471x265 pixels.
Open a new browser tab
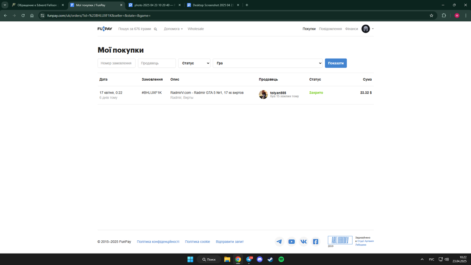coord(247,5)
